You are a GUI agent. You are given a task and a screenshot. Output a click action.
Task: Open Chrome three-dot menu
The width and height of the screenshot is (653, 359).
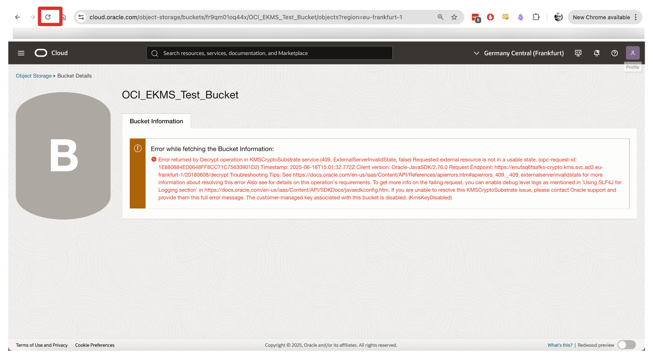click(636, 17)
